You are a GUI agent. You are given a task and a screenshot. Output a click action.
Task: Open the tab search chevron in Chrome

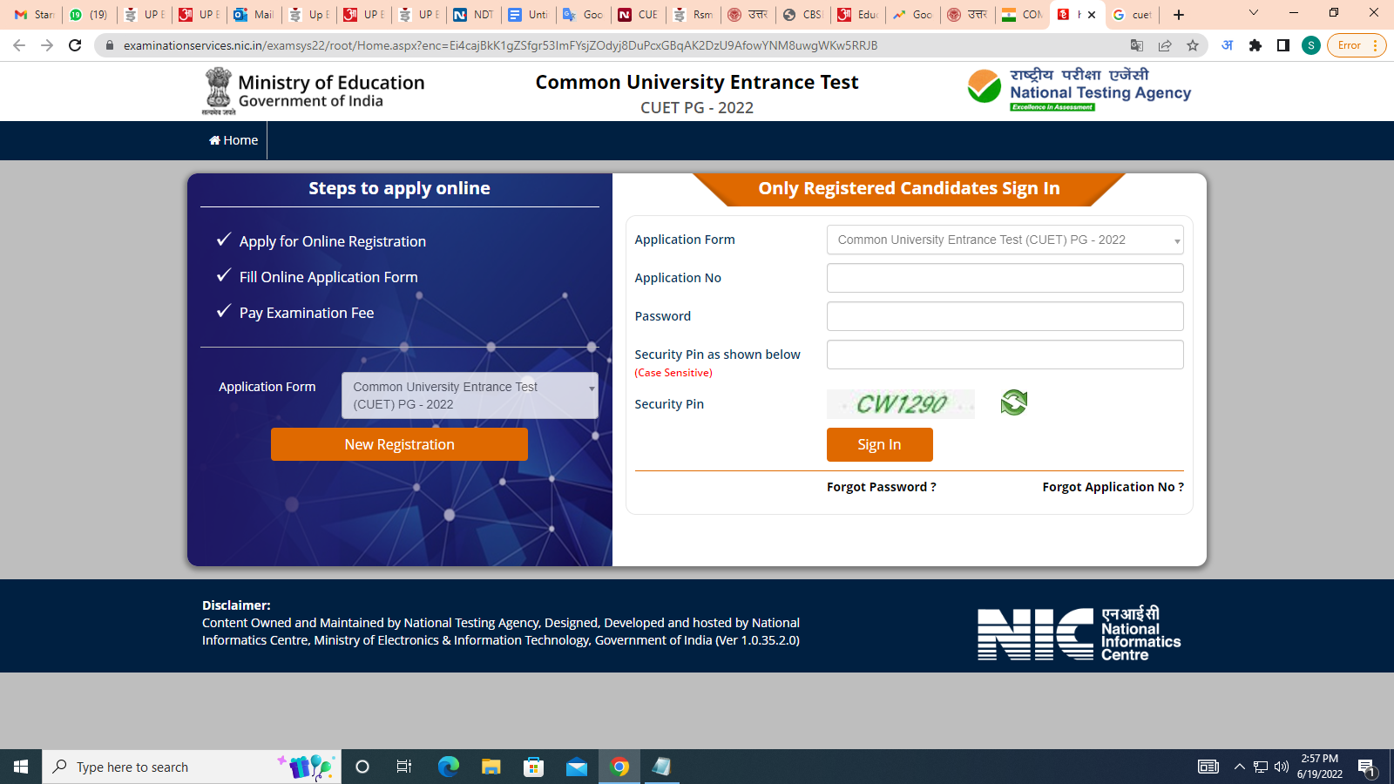[1254, 14]
